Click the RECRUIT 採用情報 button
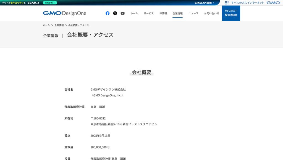Screen dimensions: 283x160 tap(231, 13)
